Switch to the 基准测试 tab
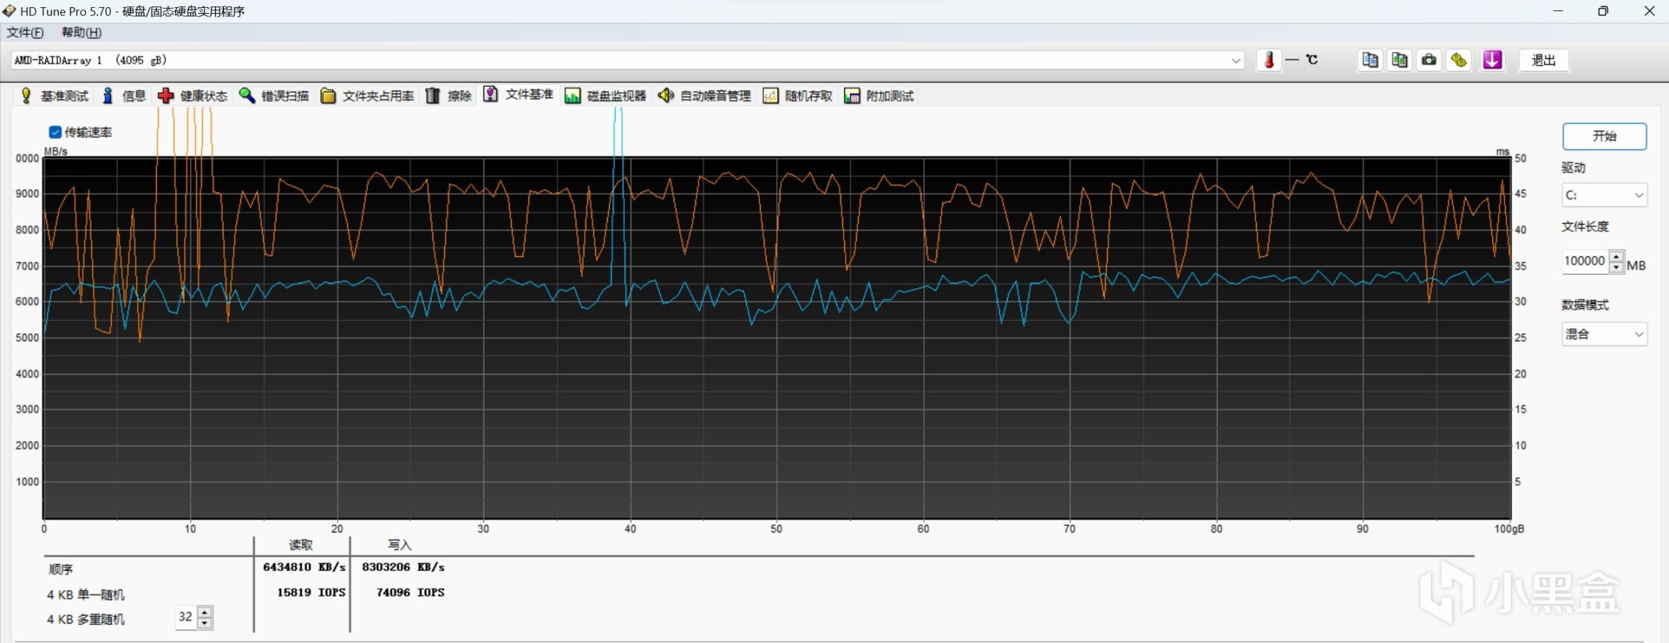This screenshot has width=1669, height=643. (x=54, y=96)
